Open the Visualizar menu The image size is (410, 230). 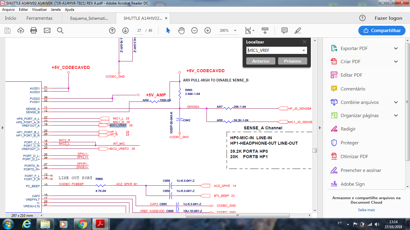coord(39,10)
